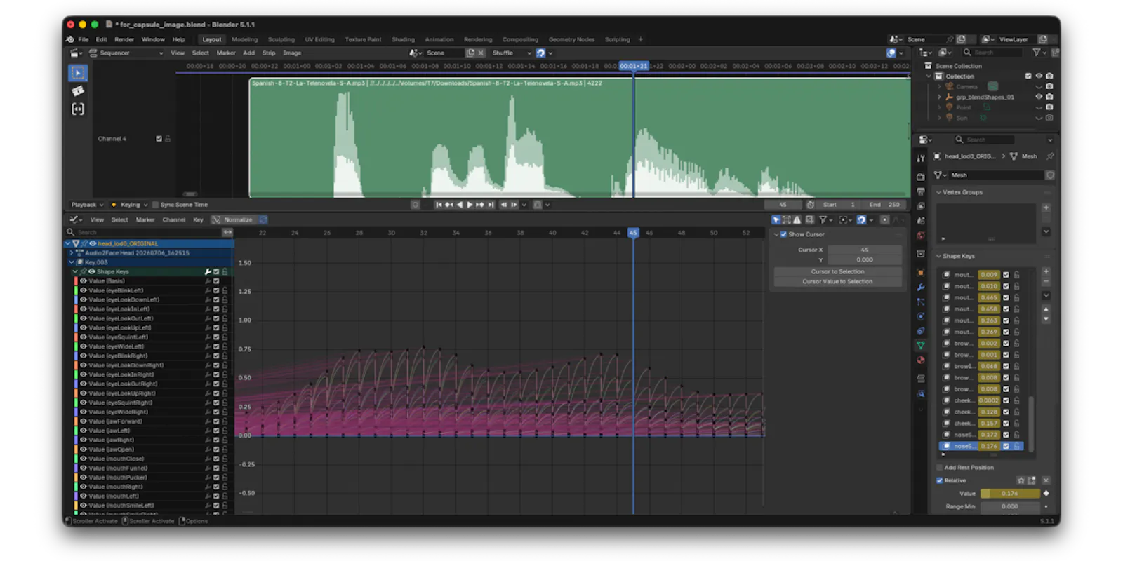Image resolution: width=1123 pixels, height=561 pixels.
Task: Open the Modifiers wrench tab in Properties
Action: 921,288
